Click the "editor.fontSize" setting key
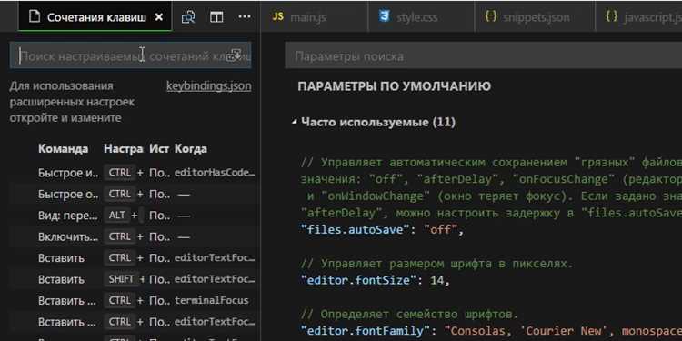 tap(359, 280)
